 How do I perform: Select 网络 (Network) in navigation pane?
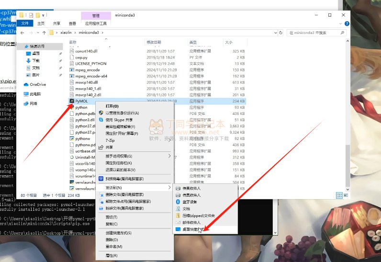point(33,103)
